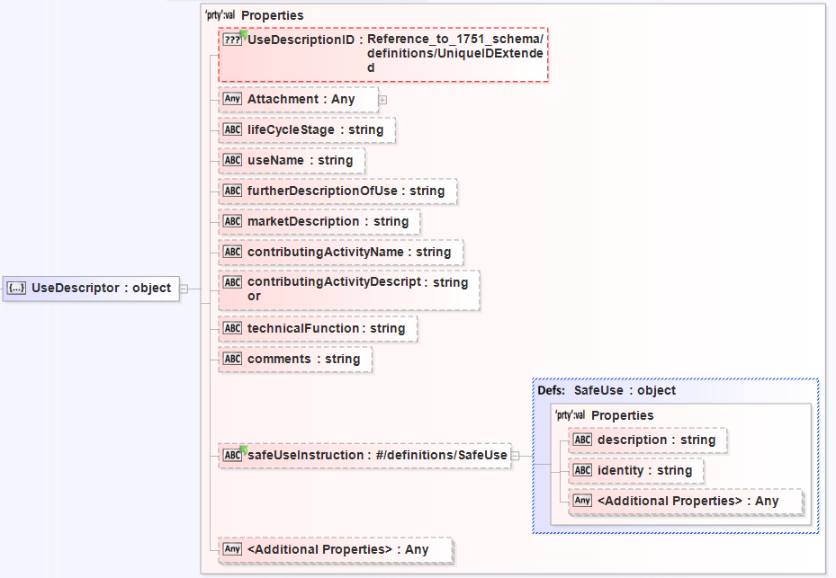Screen dimensions: 836x578
Task: Click the Any icon next to Attachment
Action: (x=232, y=99)
